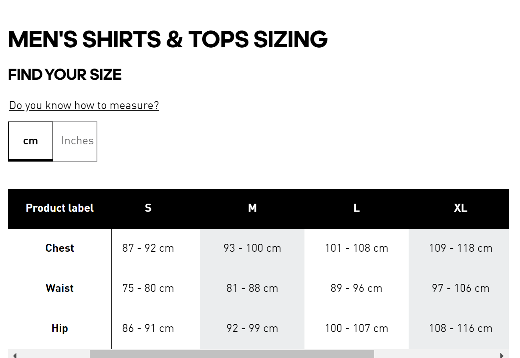Viewport: 520px width, 358px height.
Task: Click the "FIND YOUR SIZE" heading
Action: pos(65,75)
